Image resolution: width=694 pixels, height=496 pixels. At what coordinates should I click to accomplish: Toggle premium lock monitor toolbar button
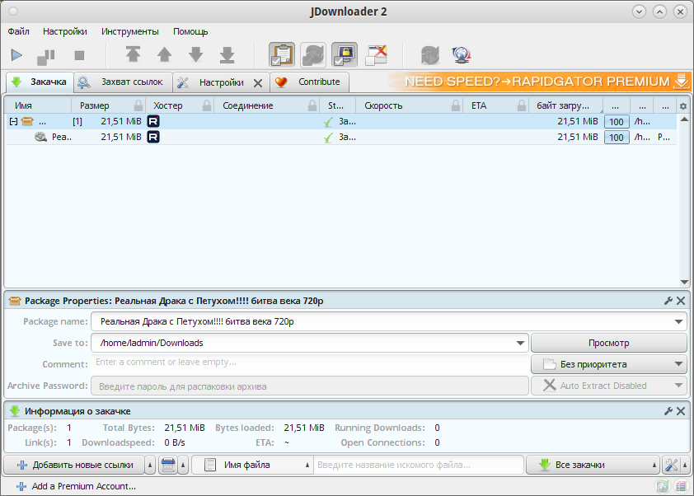click(345, 55)
